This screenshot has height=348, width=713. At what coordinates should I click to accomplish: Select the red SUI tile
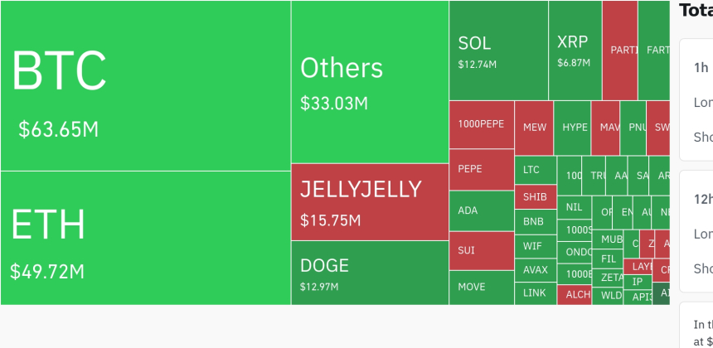[x=482, y=250]
